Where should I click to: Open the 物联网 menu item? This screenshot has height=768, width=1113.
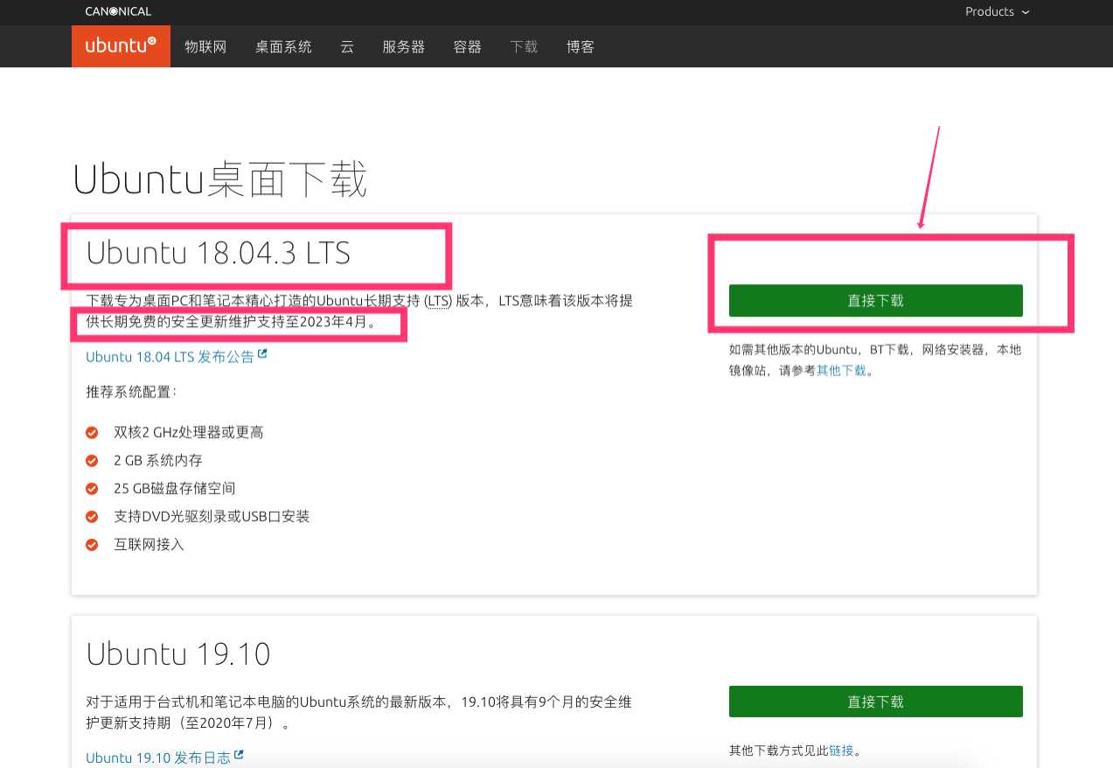(205, 47)
